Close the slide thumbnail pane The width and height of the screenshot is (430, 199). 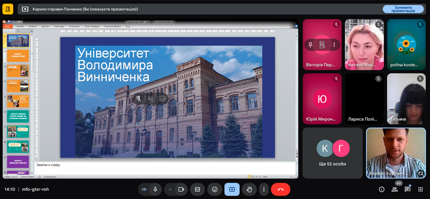coord(31,31)
